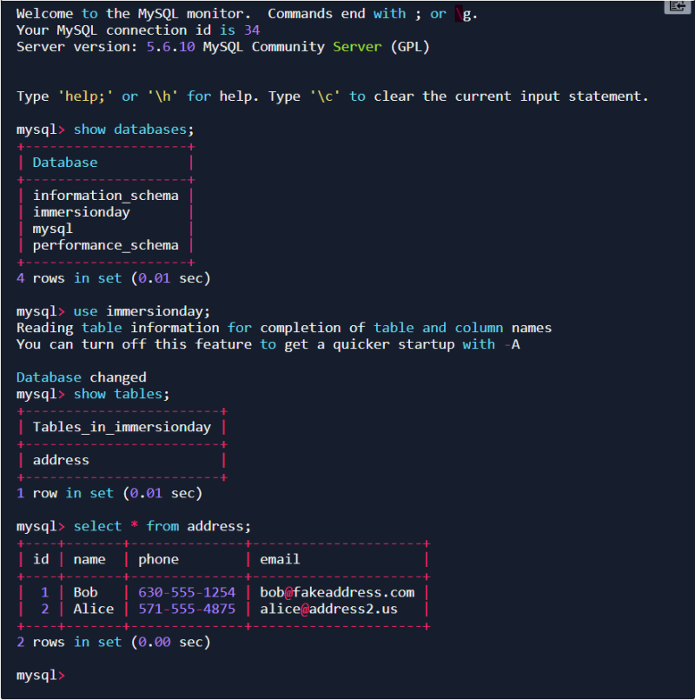This screenshot has width=695, height=700.
Task: Click the 'select * from address;' command
Action: click(x=162, y=526)
